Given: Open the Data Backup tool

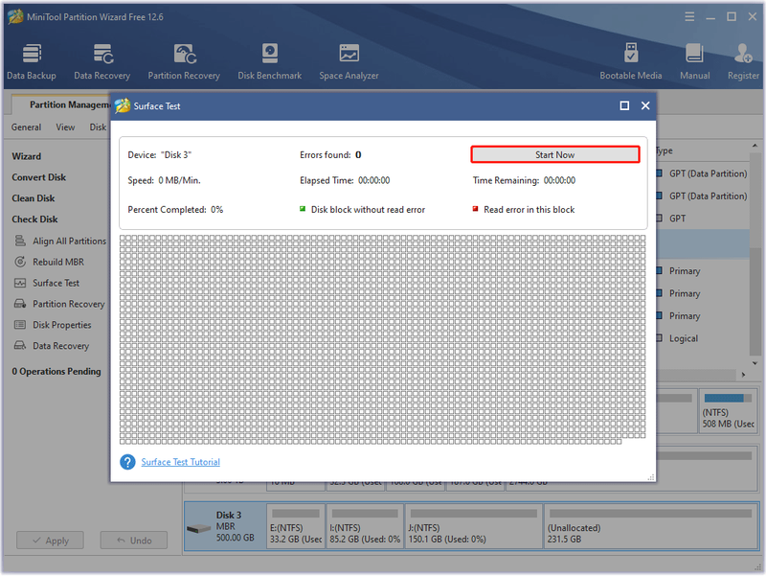Looking at the screenshot, I should 32,61.
